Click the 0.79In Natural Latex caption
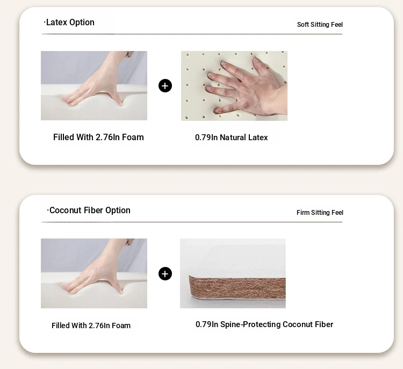The height and width of the screenshot is (369, 403). tap(231, 138)
